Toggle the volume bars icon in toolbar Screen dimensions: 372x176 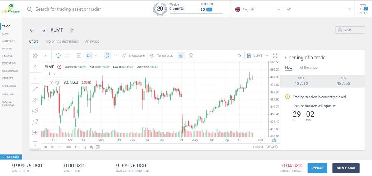click(181, 56)
